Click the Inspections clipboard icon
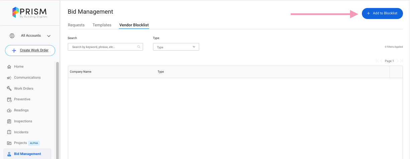The height and width of the screenshot is (159, 410). [9, 121]
